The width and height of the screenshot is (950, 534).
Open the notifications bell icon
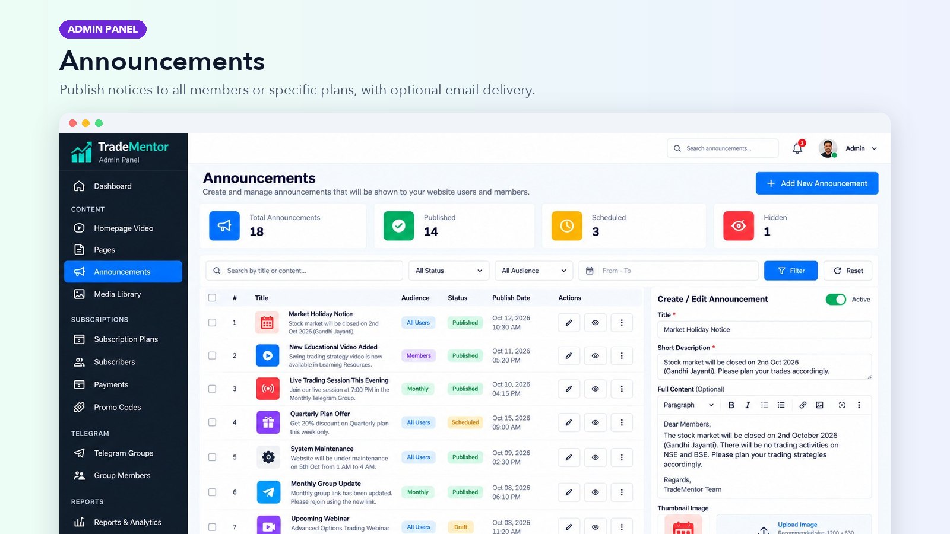(x=797, y=148)
